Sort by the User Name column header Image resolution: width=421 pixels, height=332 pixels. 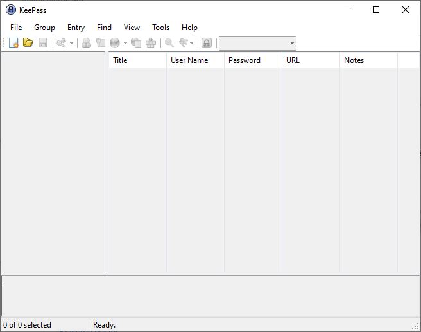pyautogui.click(x=195, y=60)
